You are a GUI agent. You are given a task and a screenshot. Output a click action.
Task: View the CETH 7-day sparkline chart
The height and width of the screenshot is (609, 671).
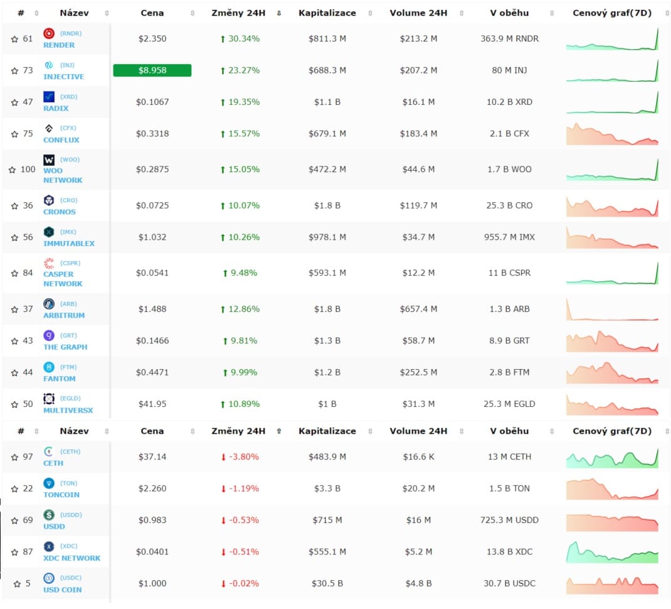pyautogui.click(x=612, y=457)
